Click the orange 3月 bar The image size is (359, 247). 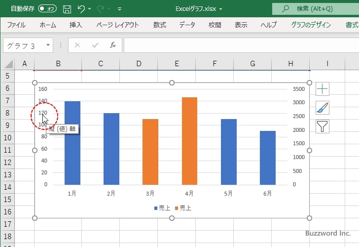pyautogui.click(x=150, y=152)
